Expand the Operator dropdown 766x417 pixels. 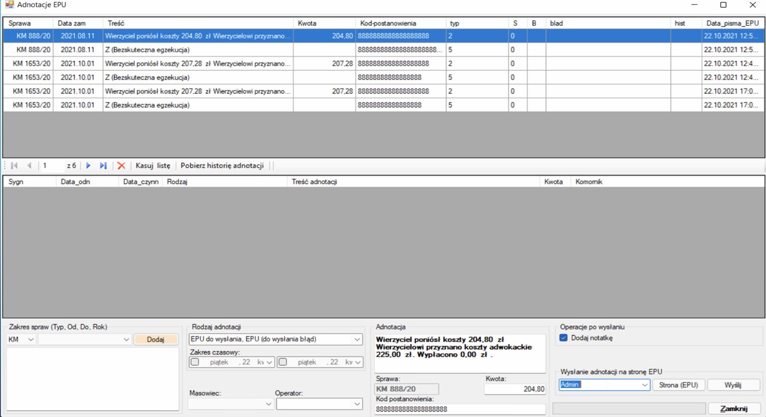coord(357,404)
